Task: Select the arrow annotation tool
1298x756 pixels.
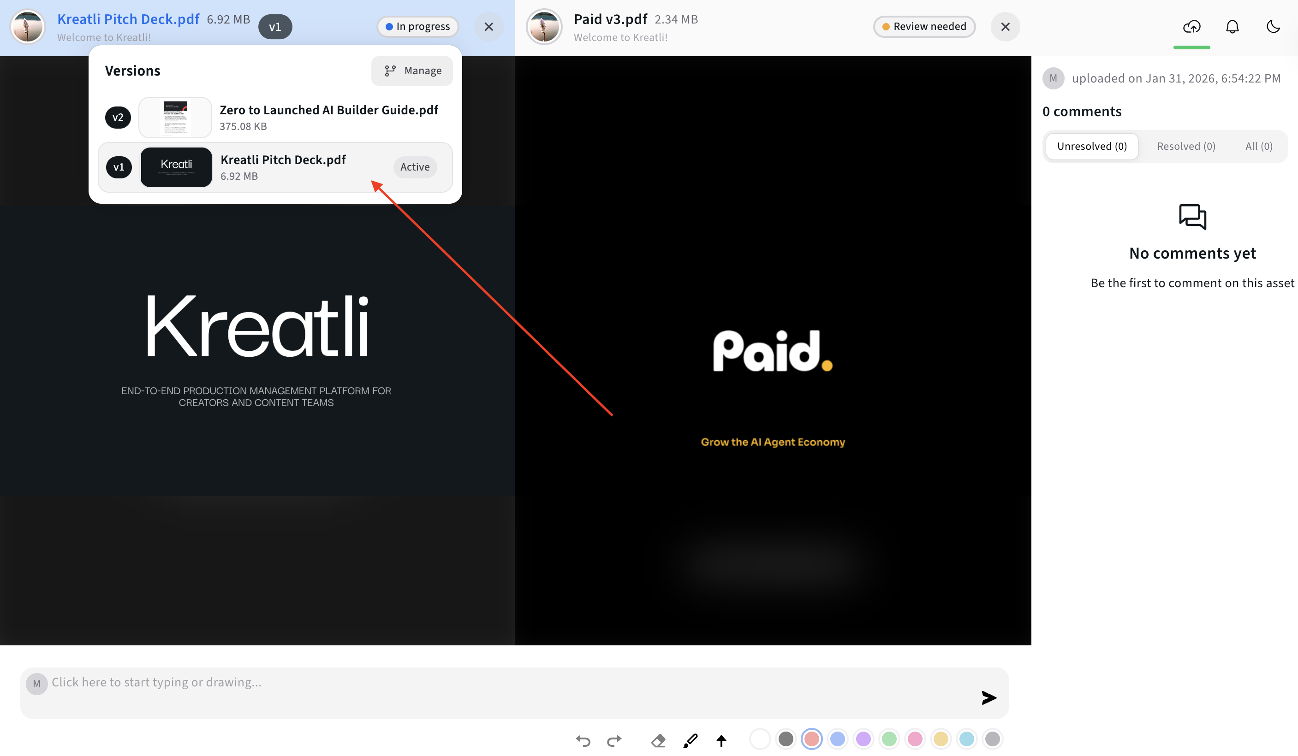Action: pos(721,740)
